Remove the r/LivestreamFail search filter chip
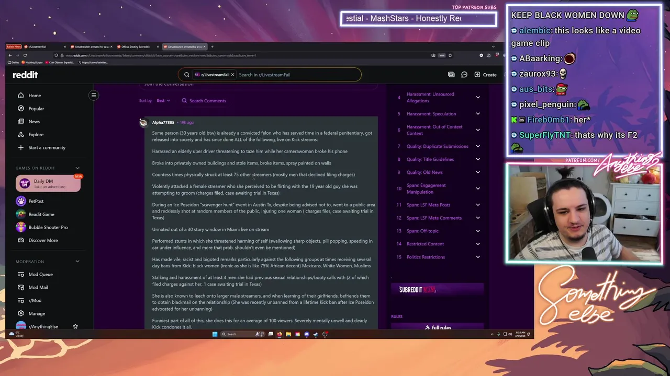The width and height of the screenshot is (670, 376). coord(232,75)
